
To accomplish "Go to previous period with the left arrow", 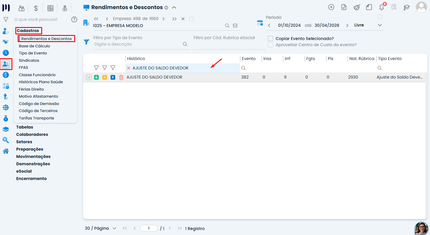I will click(x=269, y=25).
